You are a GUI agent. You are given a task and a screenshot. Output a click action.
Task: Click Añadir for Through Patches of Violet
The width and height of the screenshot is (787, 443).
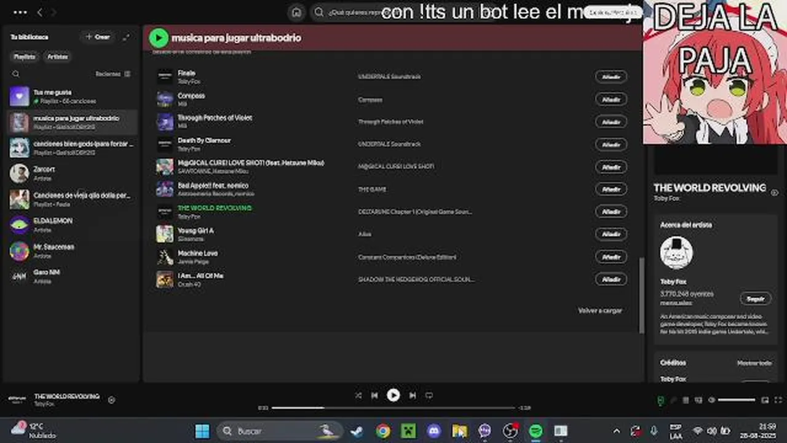(611, 122)
